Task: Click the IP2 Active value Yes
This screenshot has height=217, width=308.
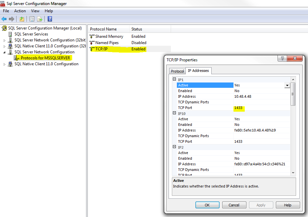Action: click(x=237, y=153)
